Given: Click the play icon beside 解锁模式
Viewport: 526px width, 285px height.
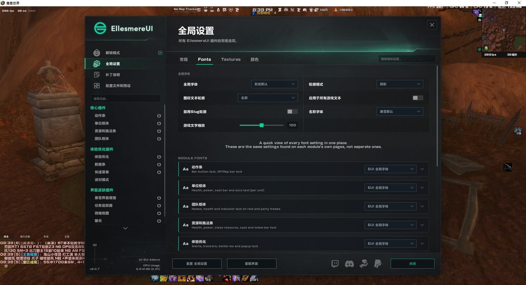Looking at the screenshot, I should pyautogui.click(x=160, y=53).
